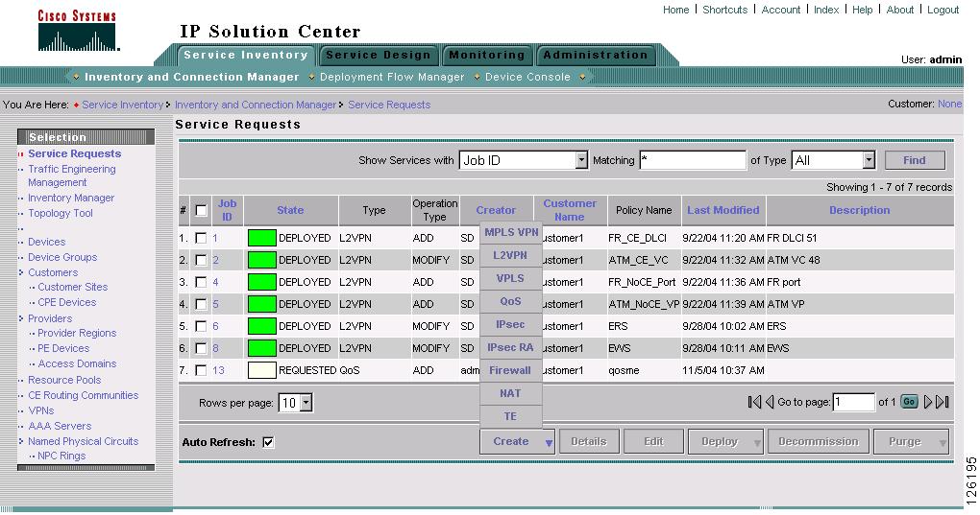Open the Deploy dropdown arrow

coord(757,442)
